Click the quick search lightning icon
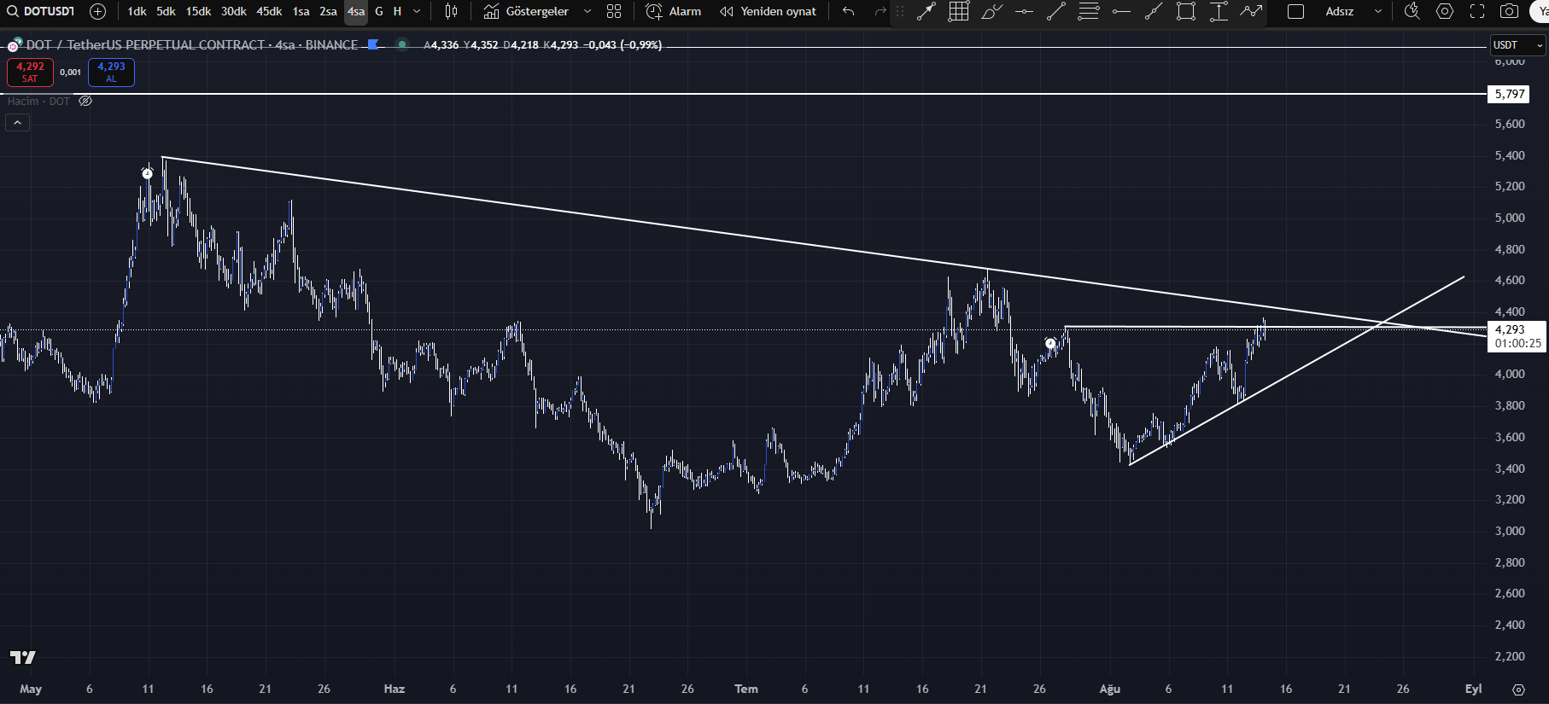The image size is (1549, 704). pos(1412,11)
